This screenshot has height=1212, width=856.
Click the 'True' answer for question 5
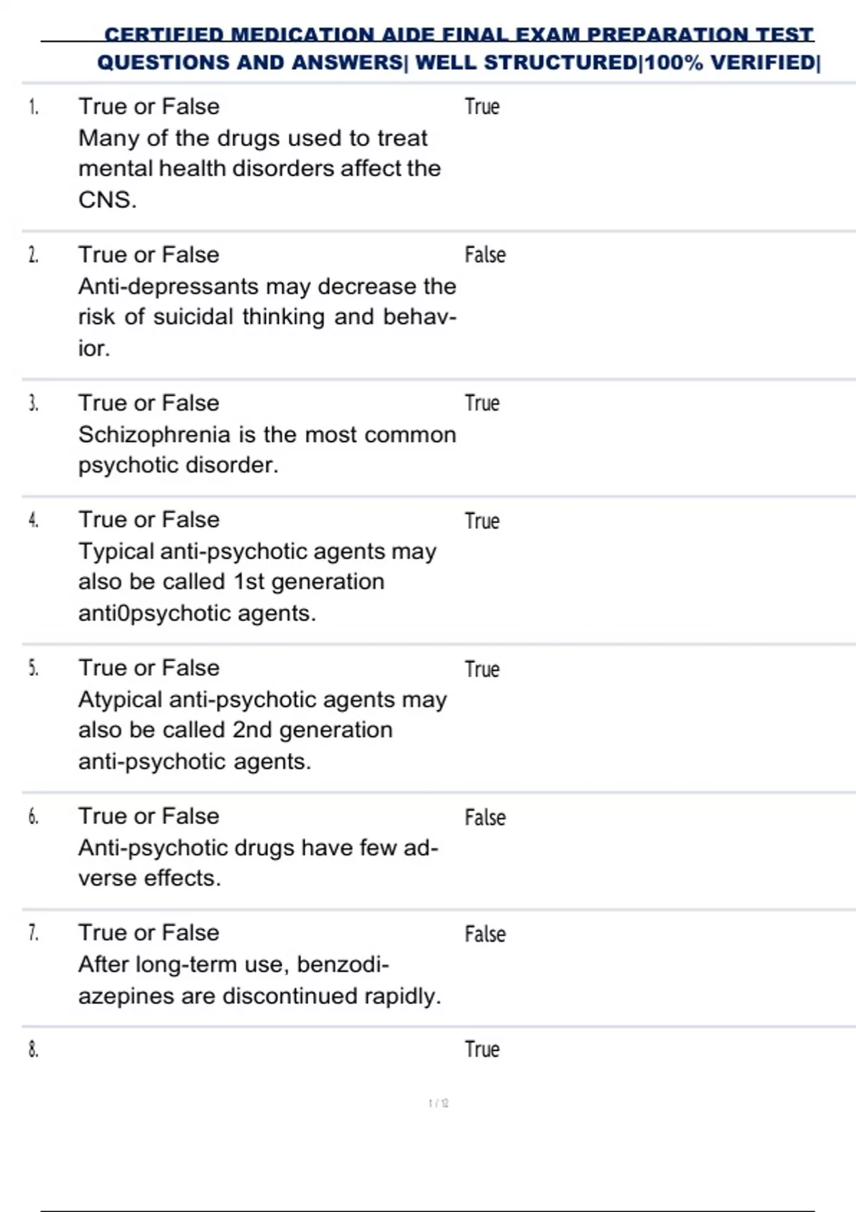pyautogui.click(x=482, y=669)
